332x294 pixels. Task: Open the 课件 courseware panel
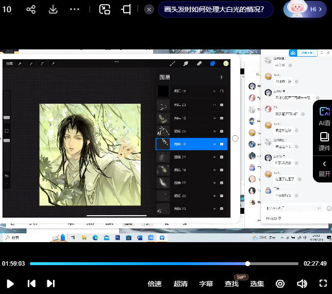pyautogui.click(x=324, y=141)
